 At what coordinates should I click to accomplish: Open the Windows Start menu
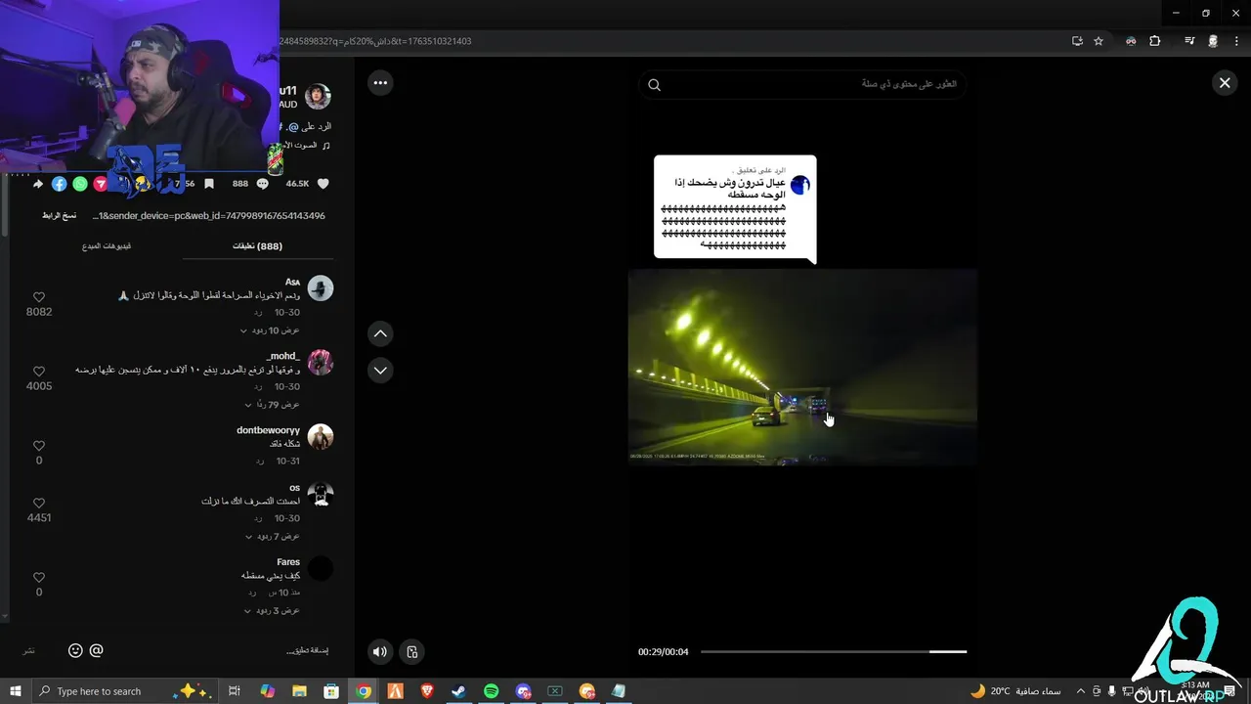point(15,691)
